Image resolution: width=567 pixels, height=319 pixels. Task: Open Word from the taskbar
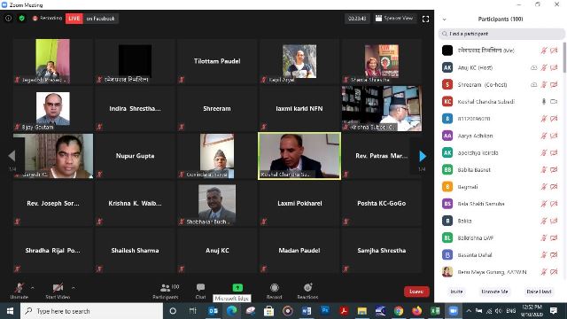point(307,311)
